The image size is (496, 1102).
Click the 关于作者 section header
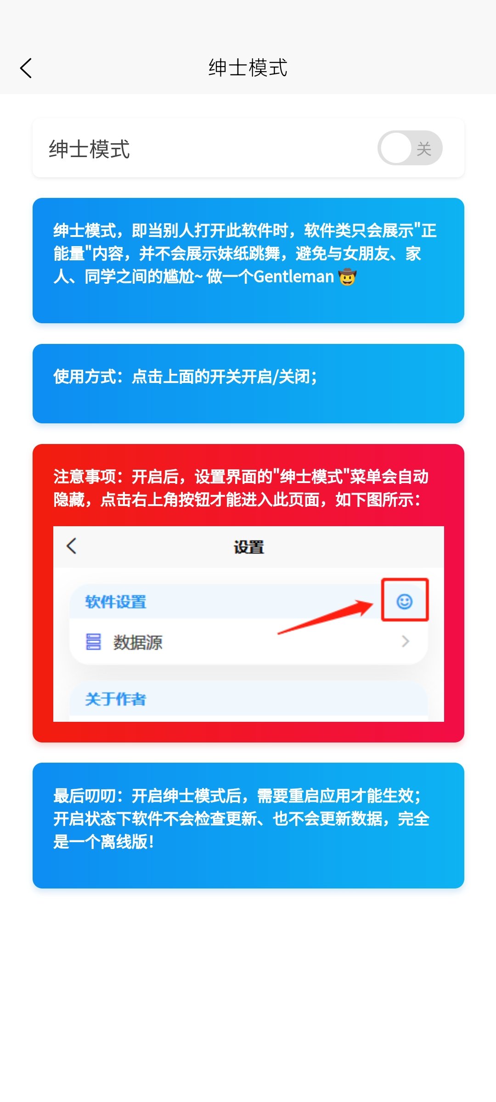(115, 699)
